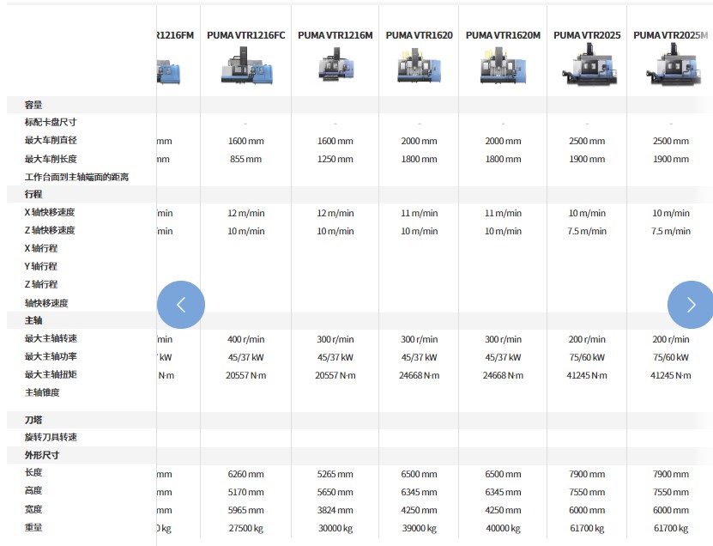This screenshot has height=546, width=713.
Task: Open the PUMA VTR1216FC product title link
Action: tap(246, 35)
